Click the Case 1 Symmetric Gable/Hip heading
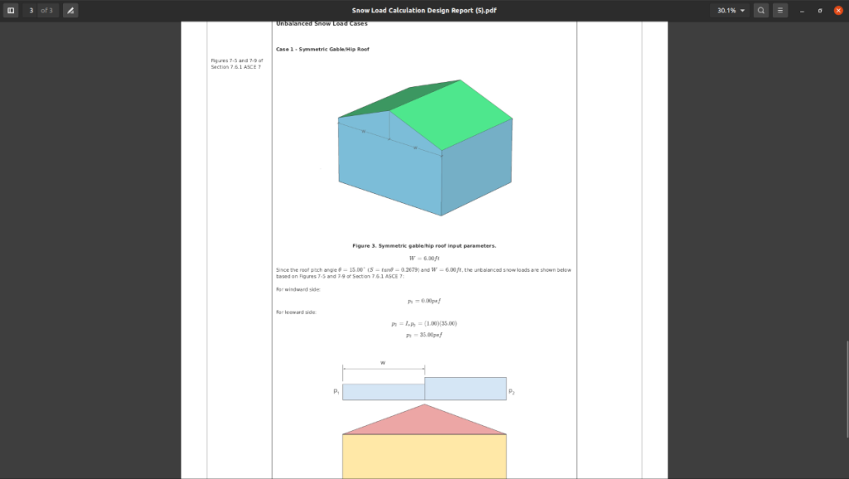This screenshot has height=479, width=849. click(323, 50)
